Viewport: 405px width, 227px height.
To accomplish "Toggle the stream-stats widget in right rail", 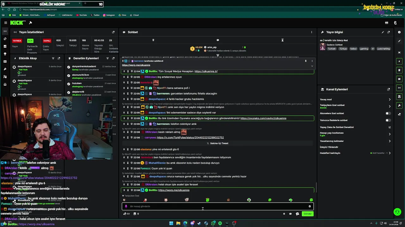I will click(x=399, y=88).
